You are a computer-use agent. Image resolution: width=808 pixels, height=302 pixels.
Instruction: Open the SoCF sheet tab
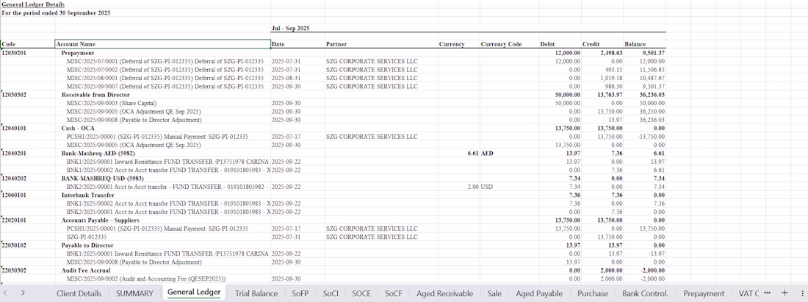(x=393, y=293)
